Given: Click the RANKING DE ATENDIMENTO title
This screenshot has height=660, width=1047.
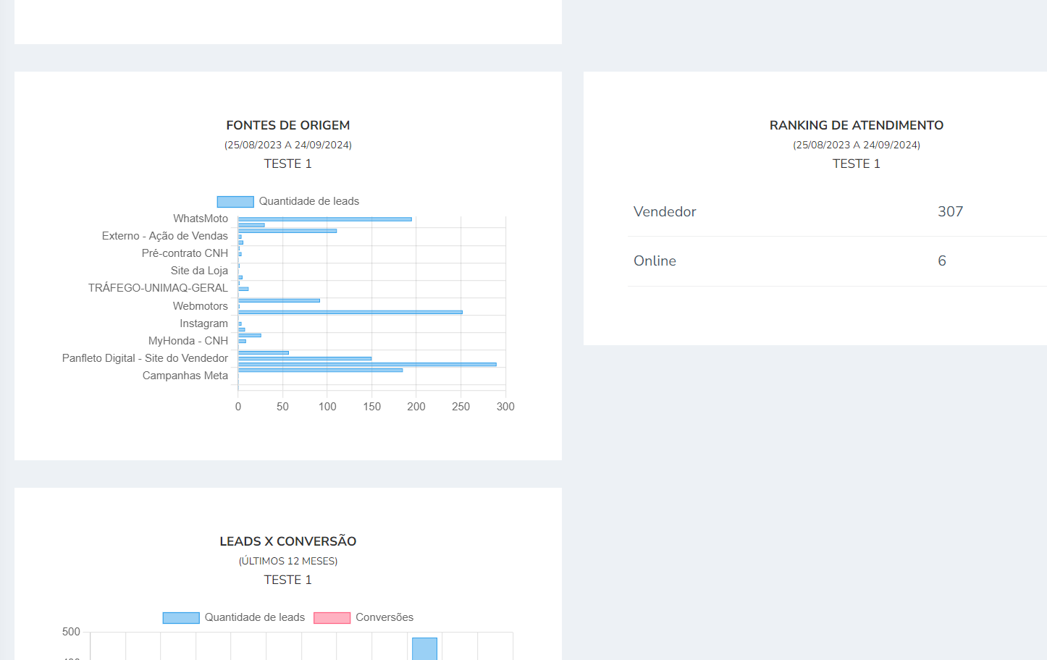Looking at the screenshot, I should coord(857,125).
